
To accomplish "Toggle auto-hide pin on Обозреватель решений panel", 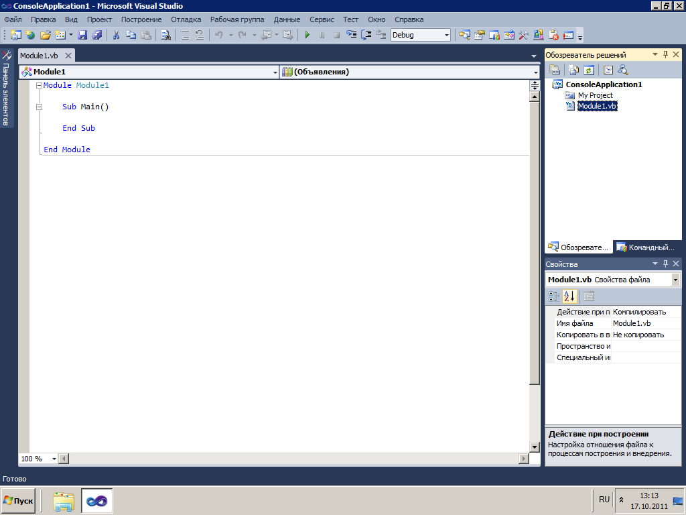I will click(x=665, y=55).
